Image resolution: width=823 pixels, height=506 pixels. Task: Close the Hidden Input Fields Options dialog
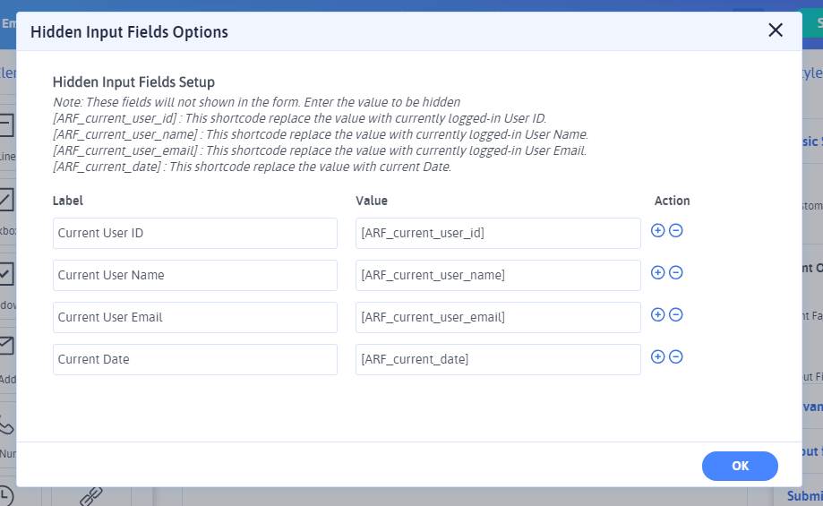click(x=776, y=30)
